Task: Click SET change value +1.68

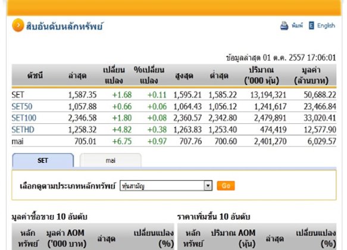Action: pos(122,95)
